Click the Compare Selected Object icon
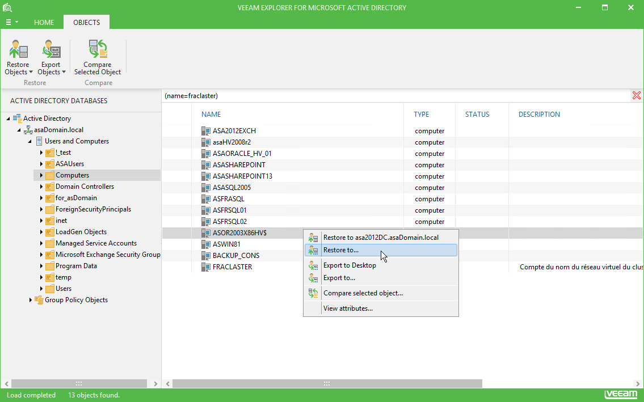Image resolution: width=644 pixels, height=402 pixels. 98,49
